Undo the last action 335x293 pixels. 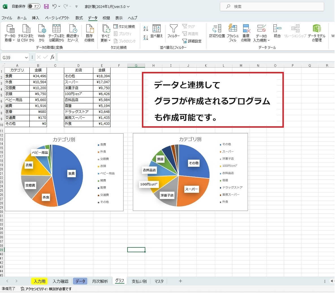pyautogui.click(x=55, y=7)
